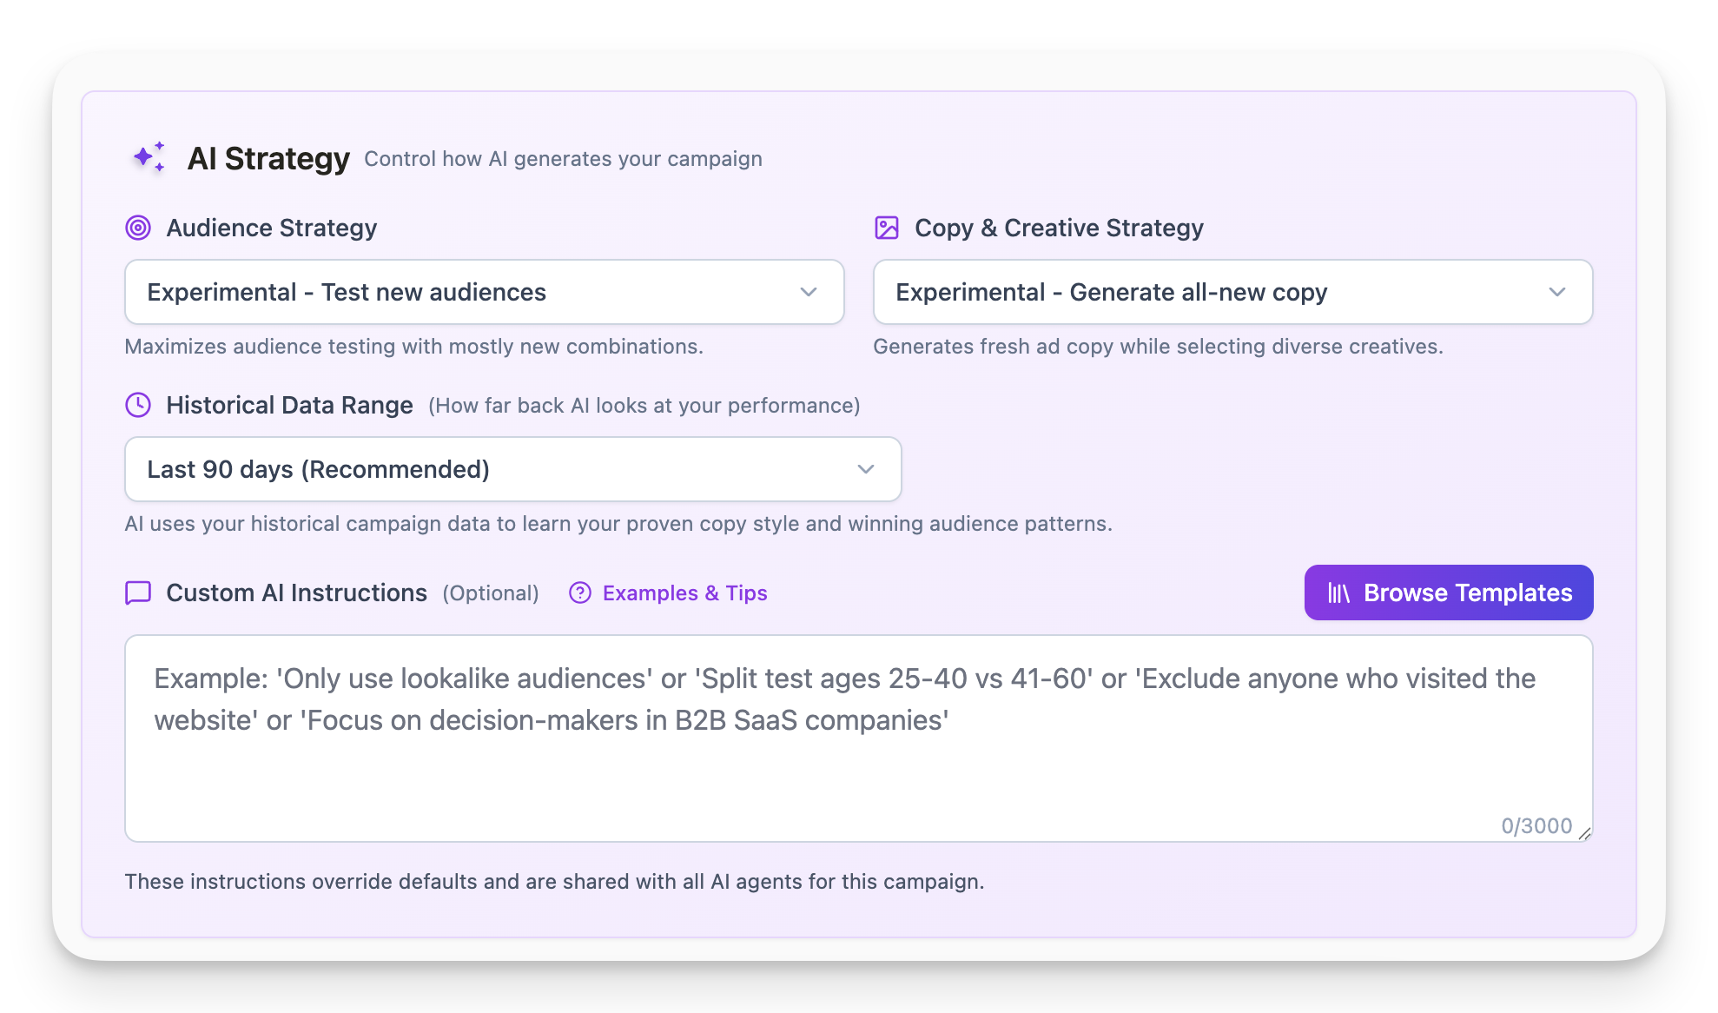Click the Custom AI Instructions label
The image size is (1718, 1013).
click(x=296, y=593)
